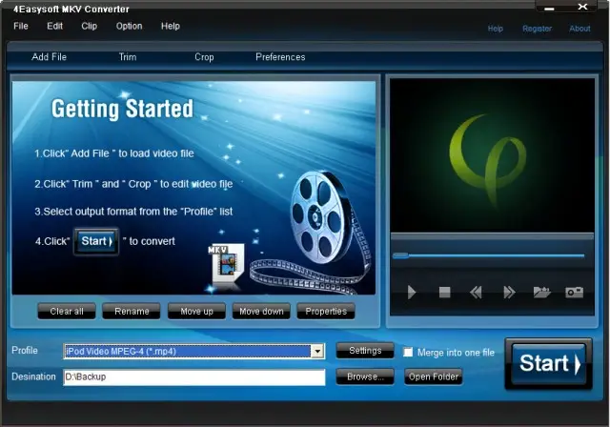Click the Open Folder button
The image size is (610, 427).
point(434,376)
